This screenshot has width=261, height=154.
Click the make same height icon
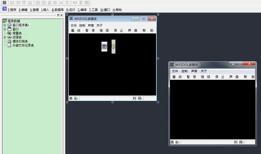(x=81, y=3)
